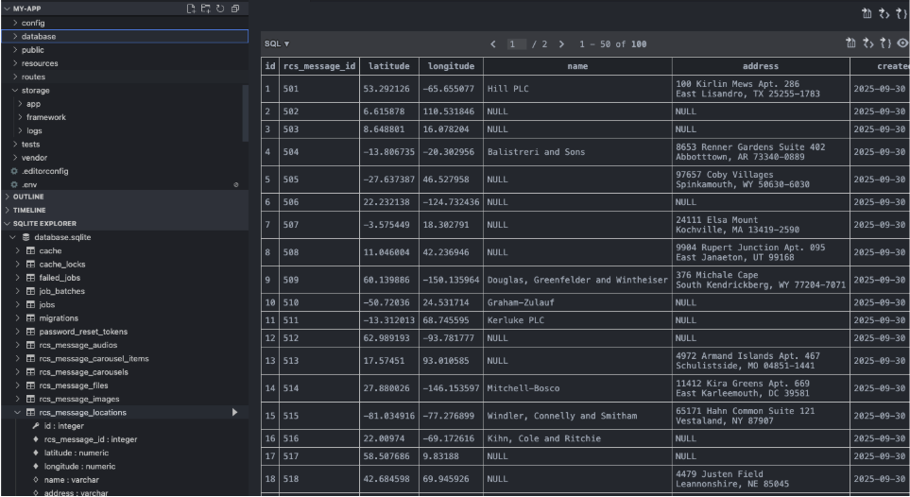
Task: Refresh the MY-APP explorer
Action: coord(220,9)
